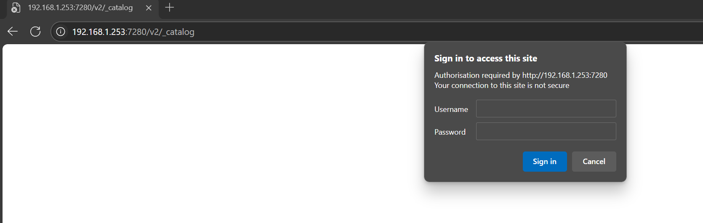Reload the page with the refresh icon
The image size is (703, 223).
(x=35, y=32)
